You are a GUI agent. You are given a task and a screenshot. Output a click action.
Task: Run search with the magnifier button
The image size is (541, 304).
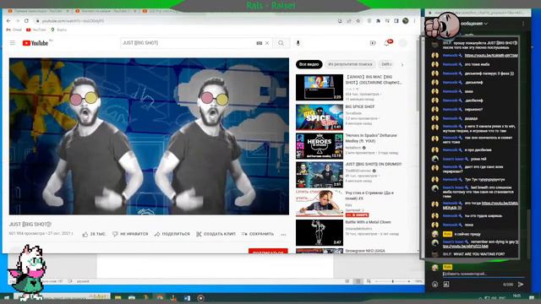pos(281,43)
